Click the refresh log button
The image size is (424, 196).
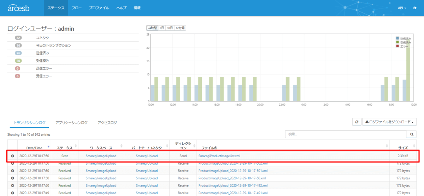(x=357, y=122)
